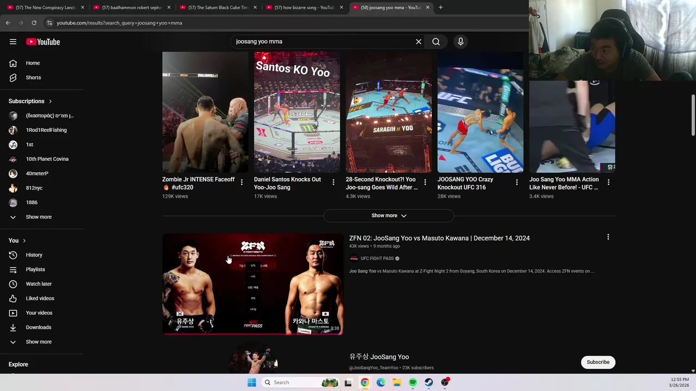The height and width of the screenshot is (391, 696).
Task: Clear the search query with the X
Action: tap(419, 41)
